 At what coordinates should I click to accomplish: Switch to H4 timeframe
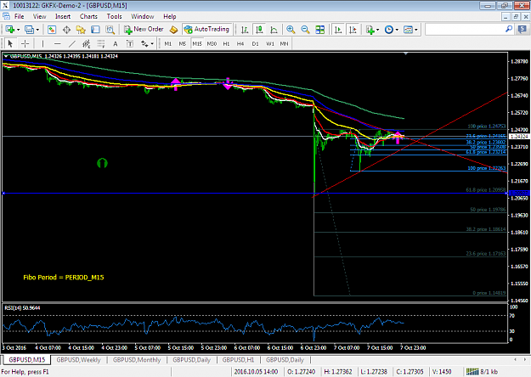point(240,43)
